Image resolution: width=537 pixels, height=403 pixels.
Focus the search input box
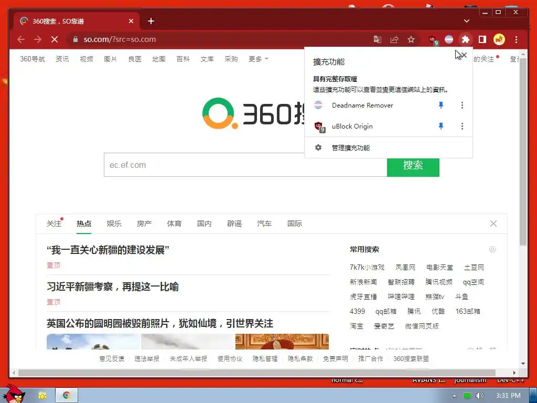click(245, 165)
